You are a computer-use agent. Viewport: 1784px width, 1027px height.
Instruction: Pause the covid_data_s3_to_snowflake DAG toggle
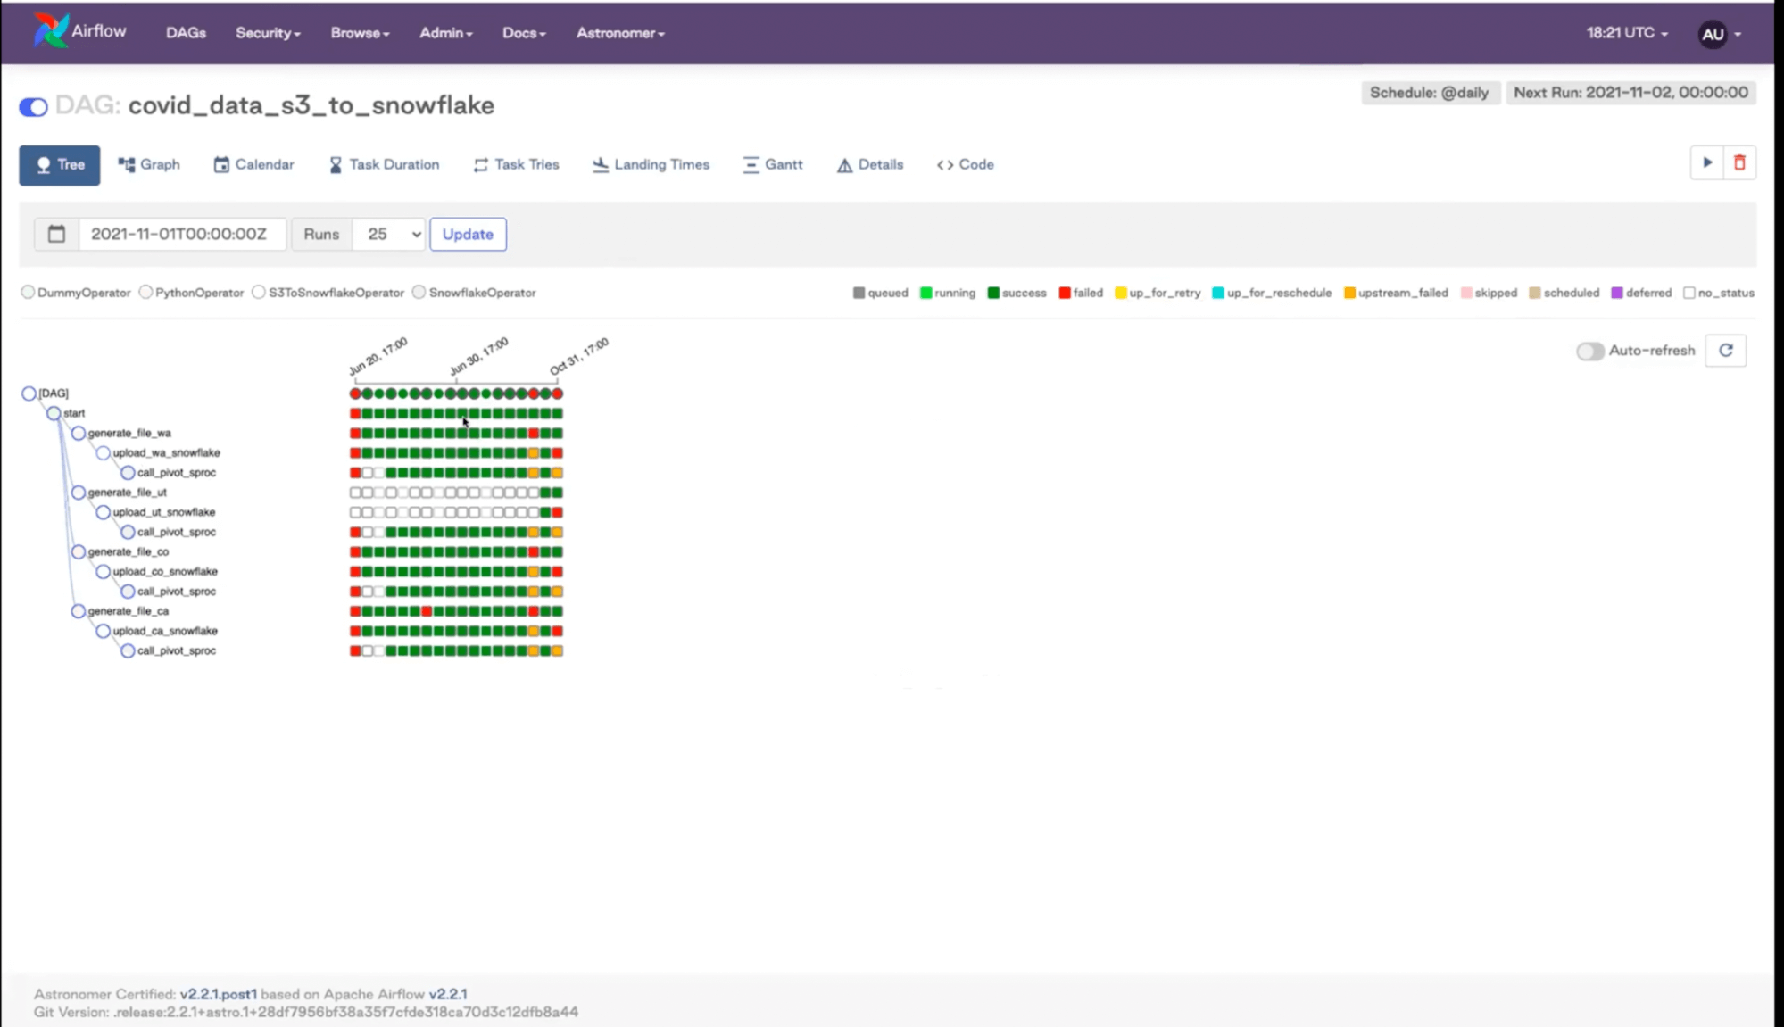pos(33,107)
